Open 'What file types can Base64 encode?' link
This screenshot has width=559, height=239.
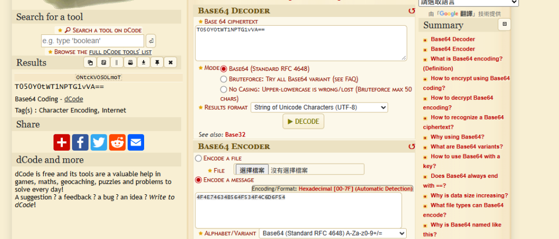[x=463, y=210]
